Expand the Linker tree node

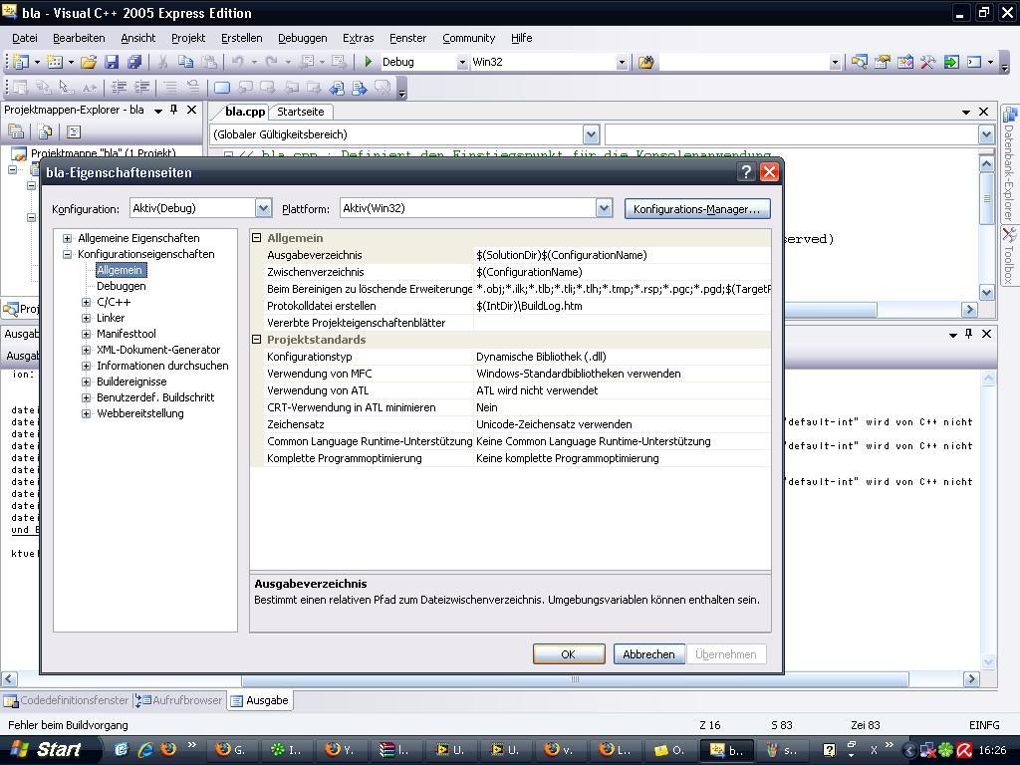(x=87, y=318)
